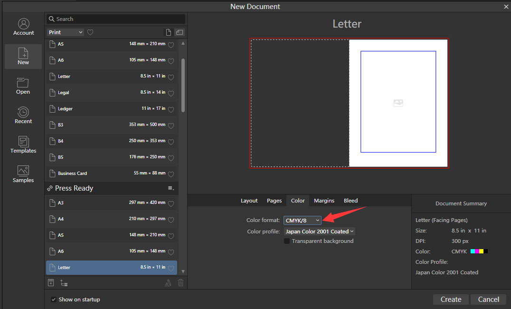Go to the Samples section
This screenshot has width=511, height=309.
[23, 174]
